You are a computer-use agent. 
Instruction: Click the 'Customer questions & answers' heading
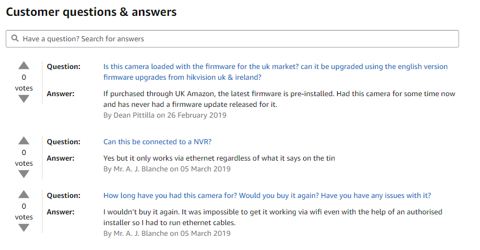pyautogui.click(x=91, y=12)
